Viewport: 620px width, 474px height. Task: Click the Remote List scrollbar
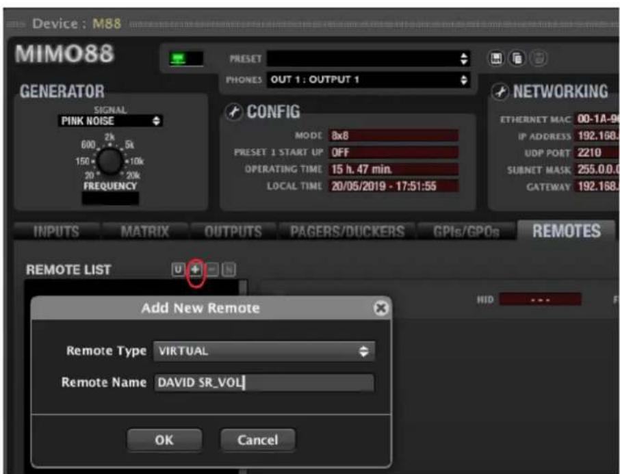pos(244,288)
